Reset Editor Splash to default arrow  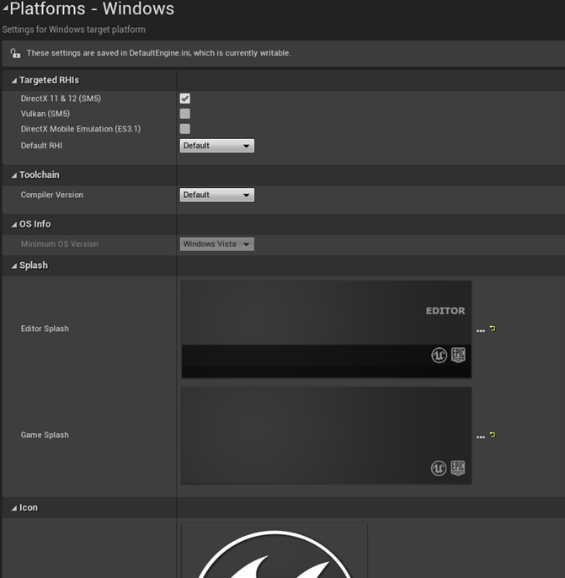point(493,328)
